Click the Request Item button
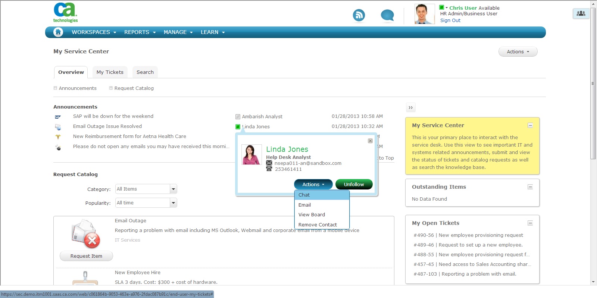Screen dimensions: 597x298 point(86,256)
